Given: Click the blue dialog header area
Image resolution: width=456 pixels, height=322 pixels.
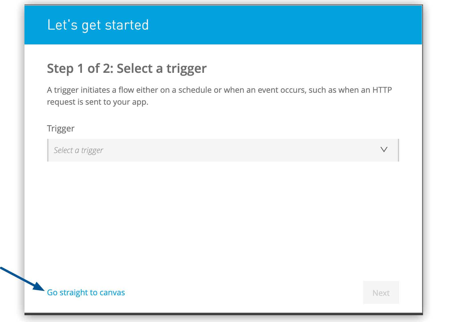Looking at the screenshot, I should click(x=256, y=25).
